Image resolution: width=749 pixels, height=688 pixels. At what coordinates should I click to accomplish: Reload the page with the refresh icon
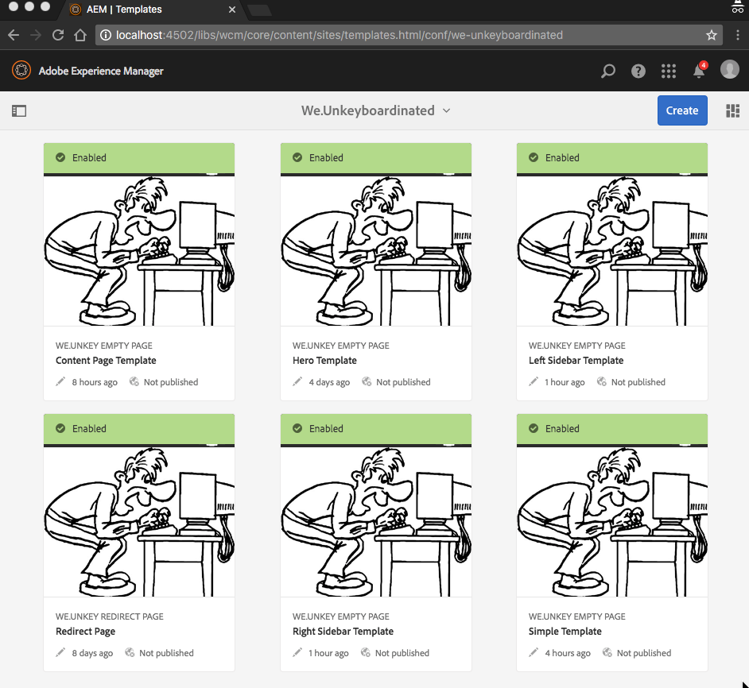[58, 35]
